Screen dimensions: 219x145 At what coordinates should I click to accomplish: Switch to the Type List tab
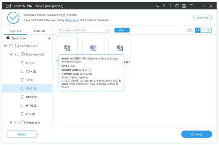15,31
